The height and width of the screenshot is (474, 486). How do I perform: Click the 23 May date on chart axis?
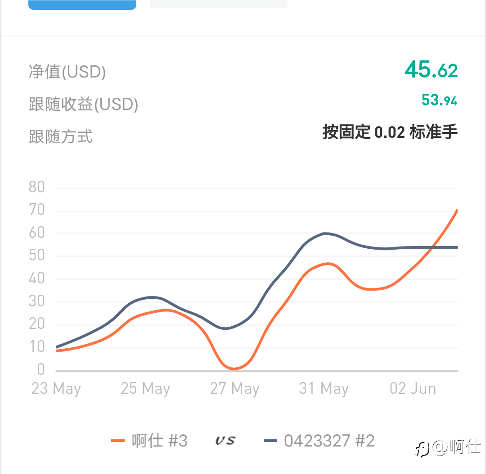click(56, 388)
